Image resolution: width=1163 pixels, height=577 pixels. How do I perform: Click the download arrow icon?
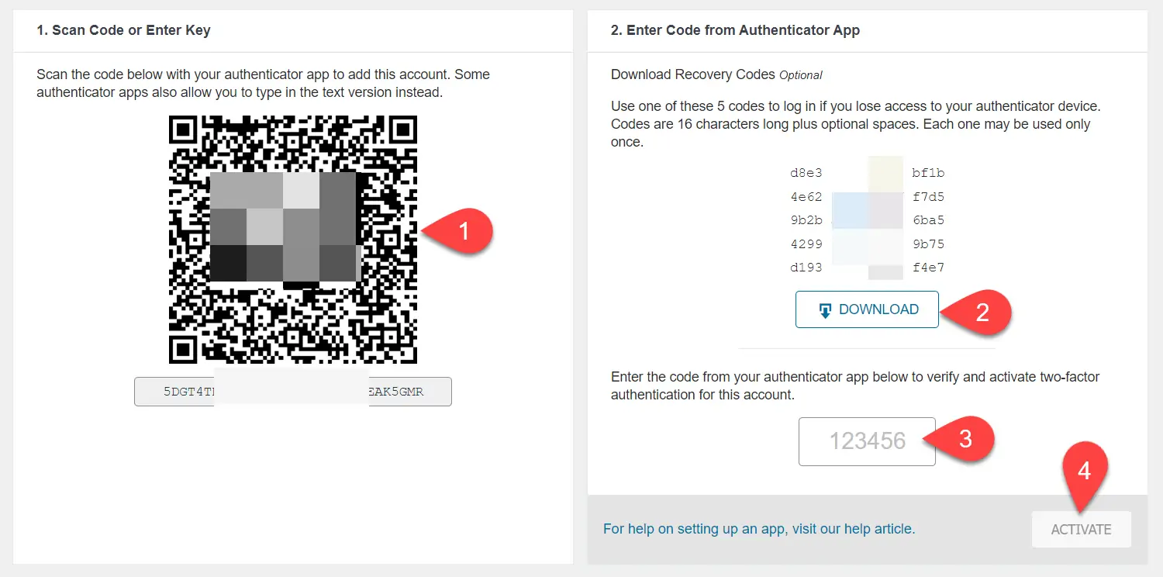click(825, 310)
